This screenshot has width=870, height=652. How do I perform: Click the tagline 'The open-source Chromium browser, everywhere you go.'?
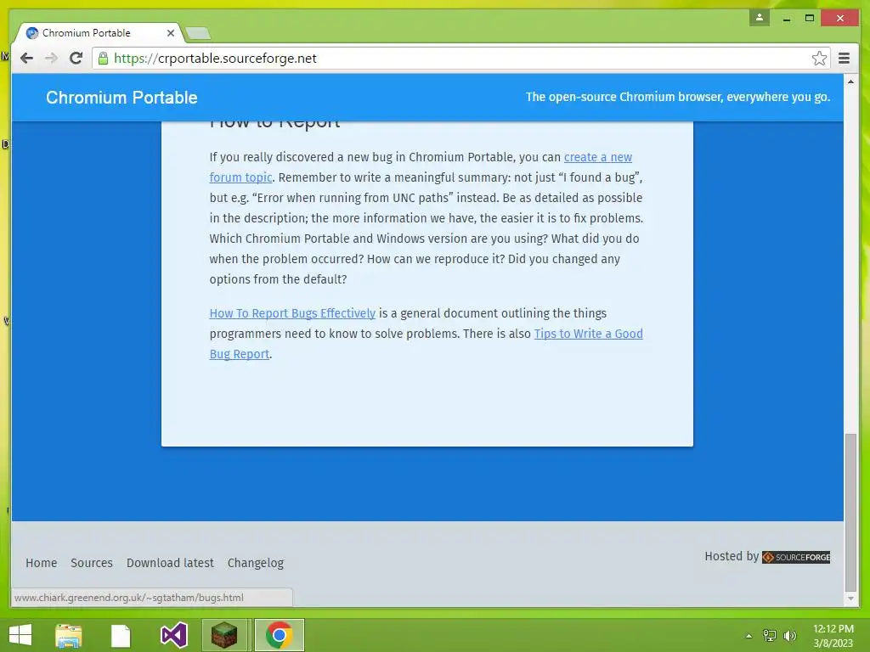(x=677, y=97)
